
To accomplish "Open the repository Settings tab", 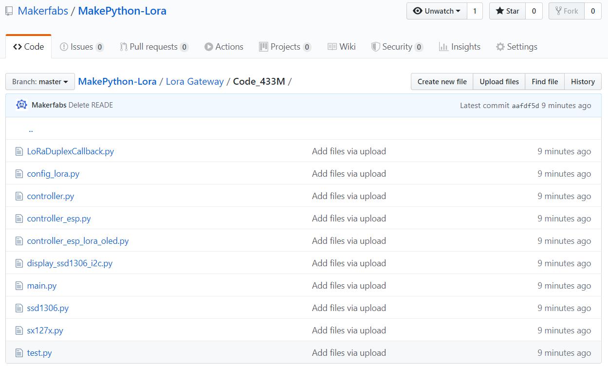I will 516,47.
